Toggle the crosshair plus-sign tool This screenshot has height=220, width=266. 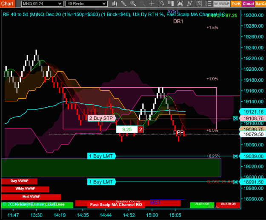152,3
